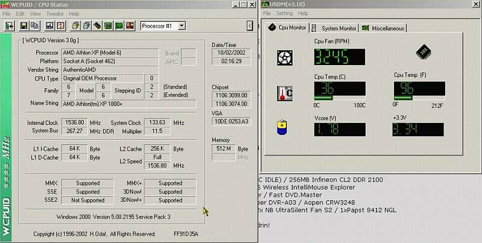Image resolution: width=482 pixels, height=243 pixels.
Task: Click the CPU Type field Original OEM Processor
Action: pyautogui.click(x=102, y=78)
